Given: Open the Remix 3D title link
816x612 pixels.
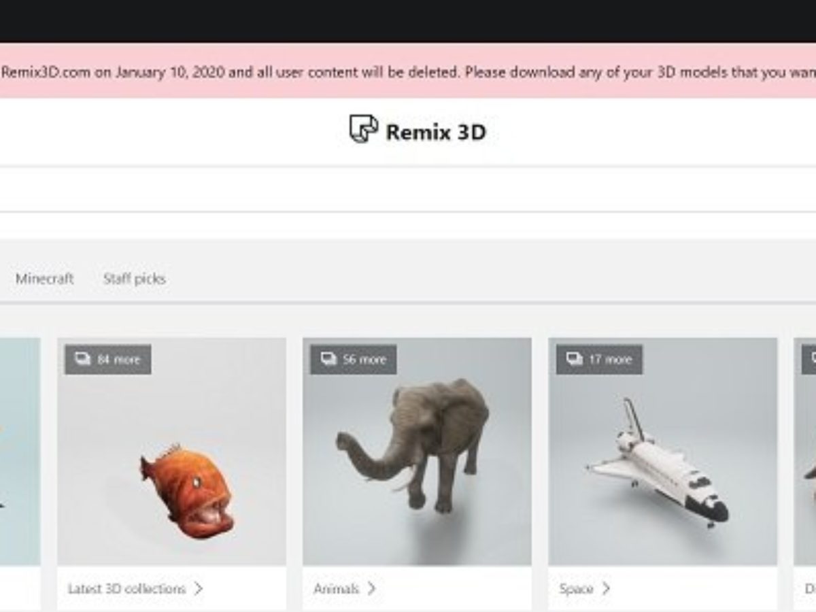Looking at the screenshot, I should click(436, 132).
